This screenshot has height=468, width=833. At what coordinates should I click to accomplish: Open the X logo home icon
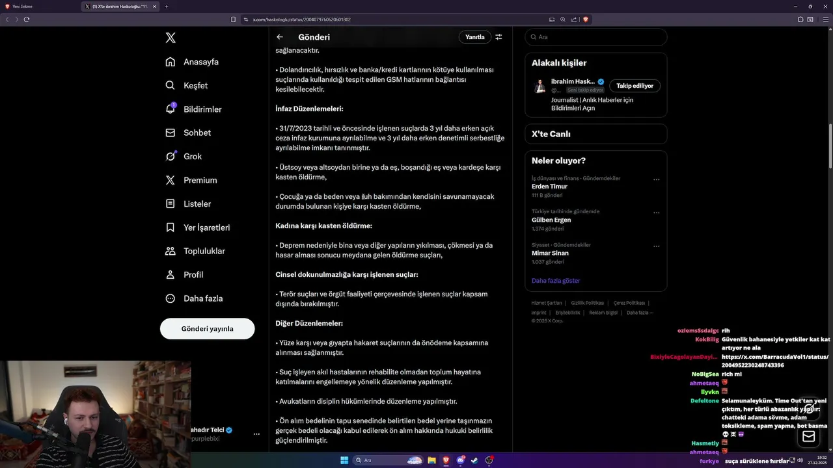171,38
